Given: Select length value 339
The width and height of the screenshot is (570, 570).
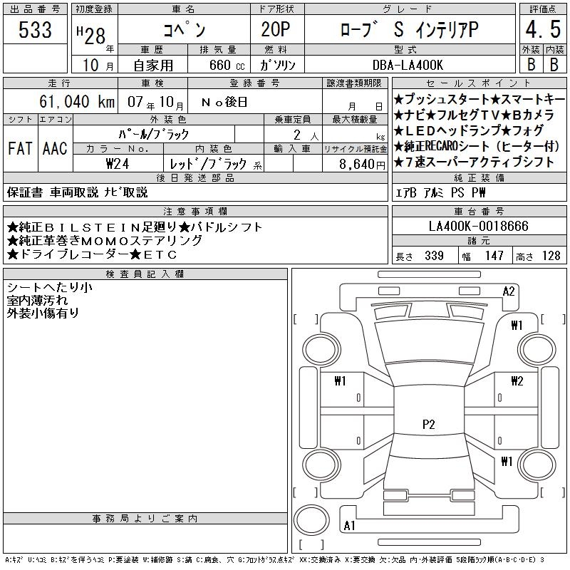Looking at the screenshot, I should tap(434, 256).
